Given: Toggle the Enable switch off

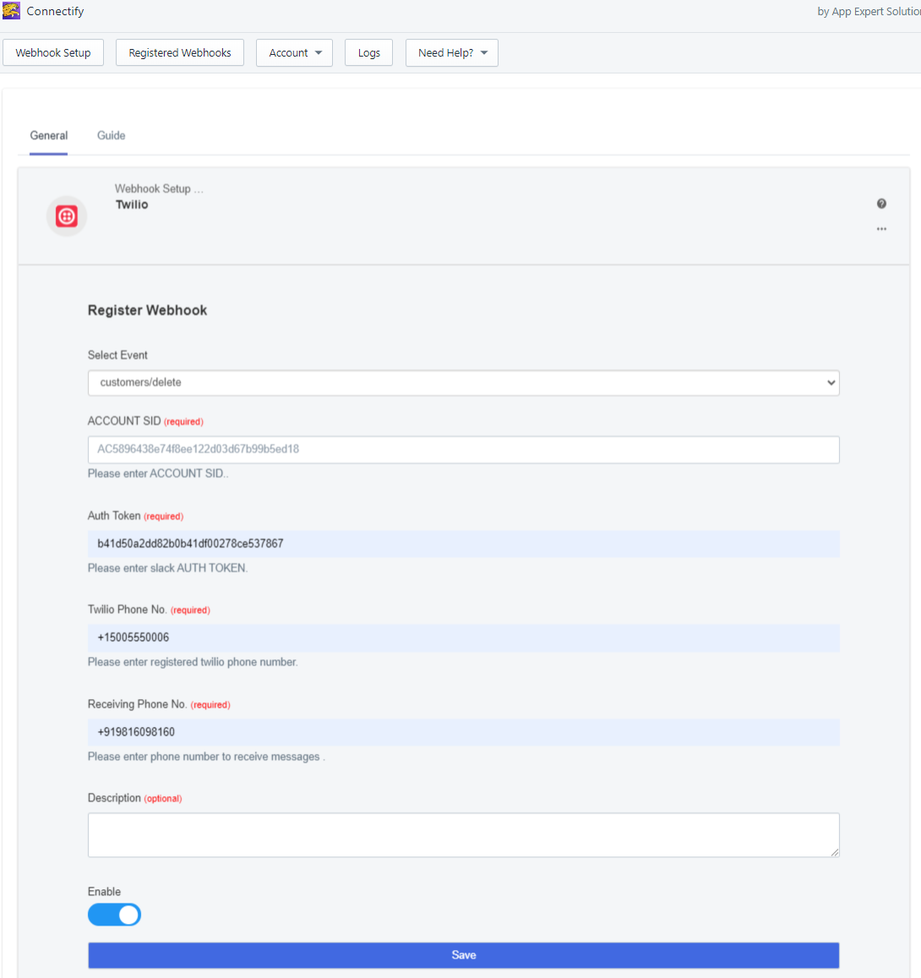Looking at the screenshot, I should click(114, 915).
